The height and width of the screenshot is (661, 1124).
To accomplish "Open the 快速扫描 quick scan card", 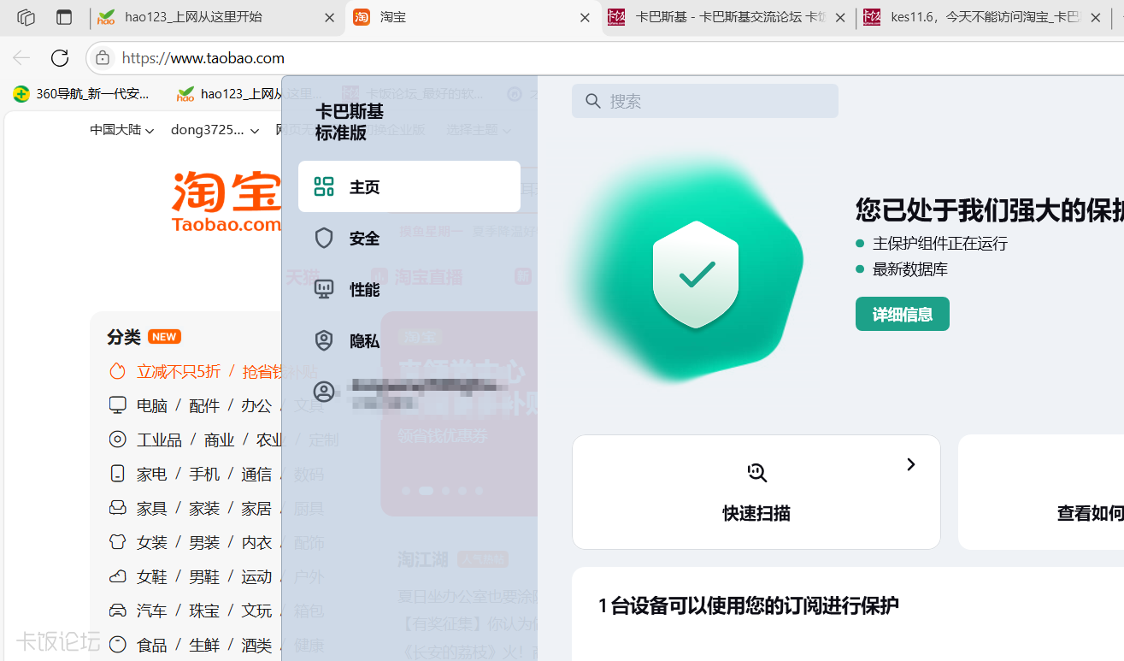I will pyautogui.click(x=756, y=492).
